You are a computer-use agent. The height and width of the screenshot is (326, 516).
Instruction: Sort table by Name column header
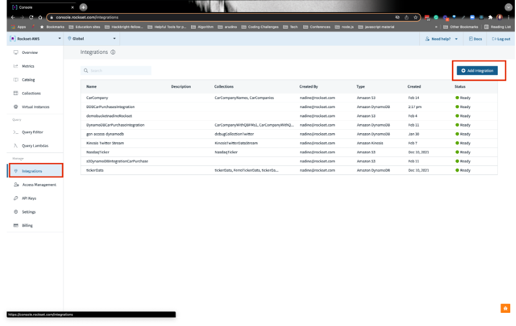(92, 87)
